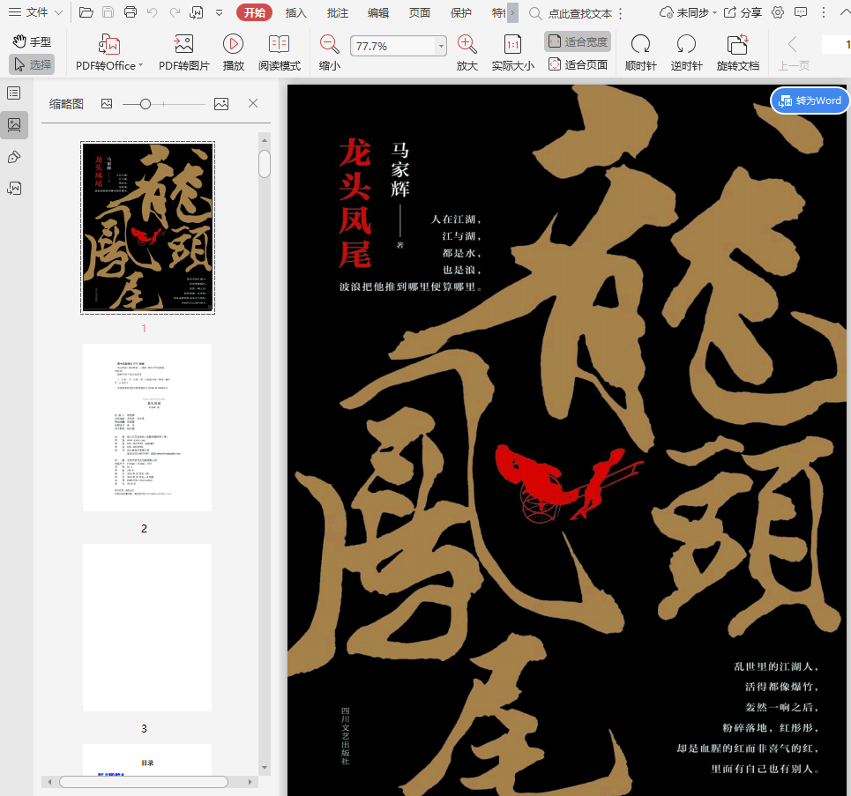Adjust the thumbnail size slider
Viewport: 851px width, 796px height.
[146, 104]
